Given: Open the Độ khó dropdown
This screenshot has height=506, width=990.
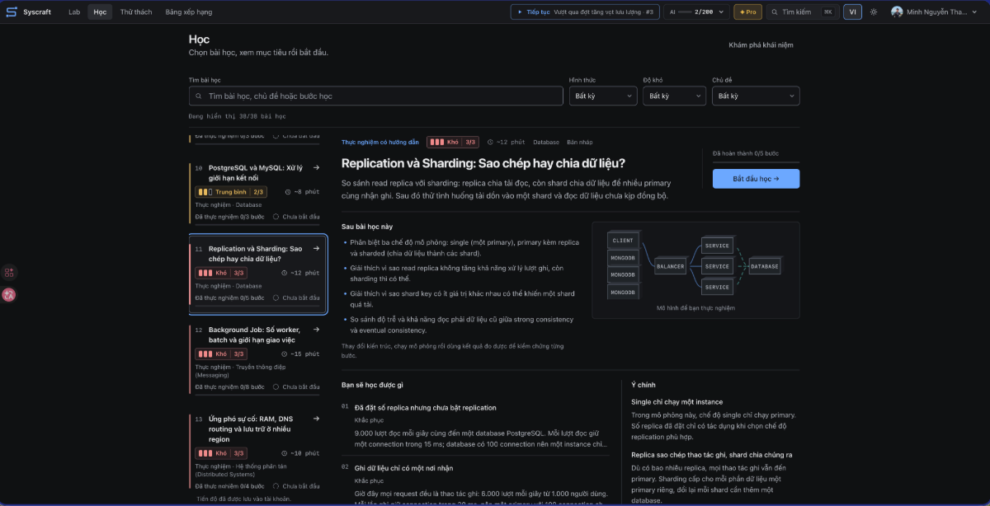Looking at the screenshot, I should tap(674, 96).
